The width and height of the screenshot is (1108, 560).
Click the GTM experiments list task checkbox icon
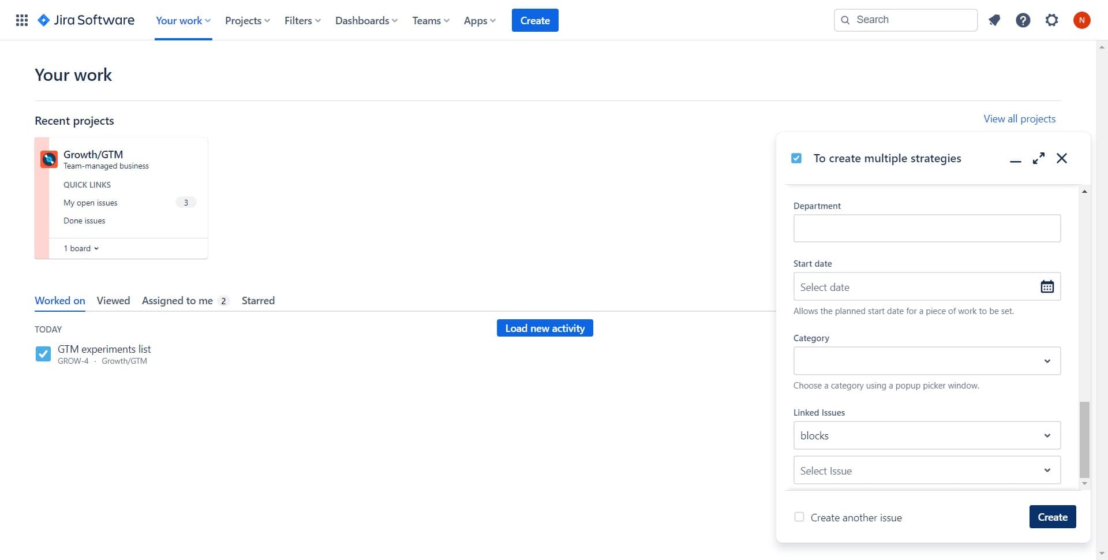43,354
